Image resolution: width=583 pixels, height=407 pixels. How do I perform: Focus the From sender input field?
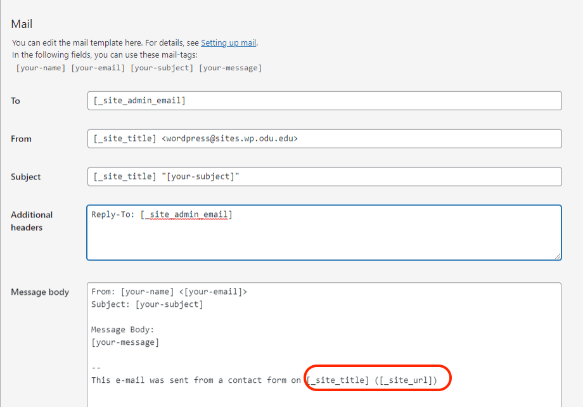click(x=324, y=139)
